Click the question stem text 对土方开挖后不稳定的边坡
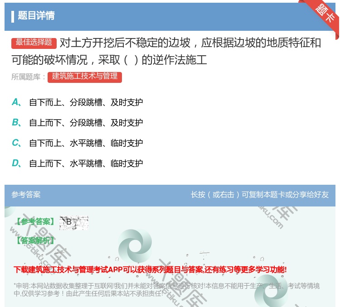 click(125, 43)
